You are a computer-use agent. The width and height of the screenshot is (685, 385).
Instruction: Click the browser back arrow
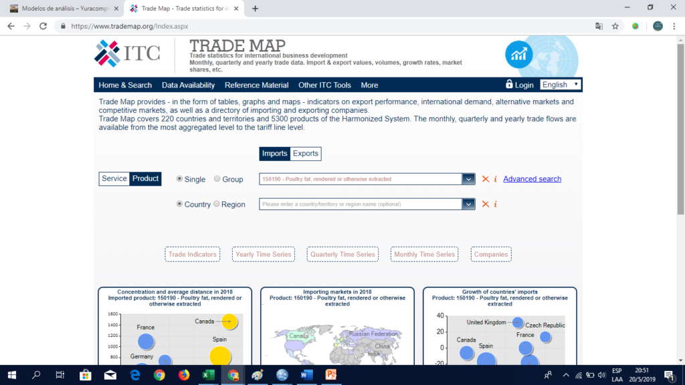click(11, 26)
